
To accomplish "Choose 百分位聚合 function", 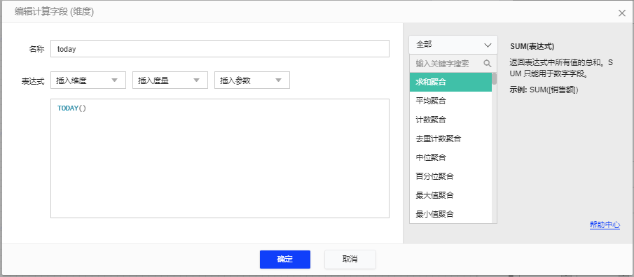I will click(451, 176).
